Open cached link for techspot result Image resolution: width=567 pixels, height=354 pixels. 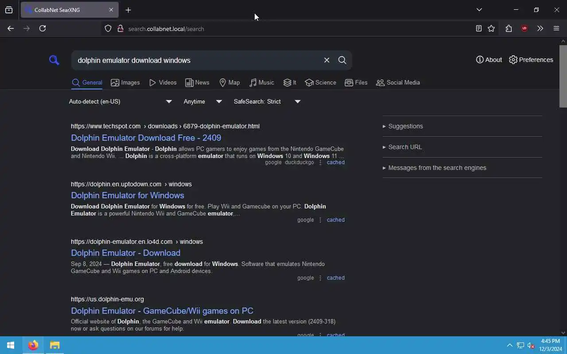336,162
